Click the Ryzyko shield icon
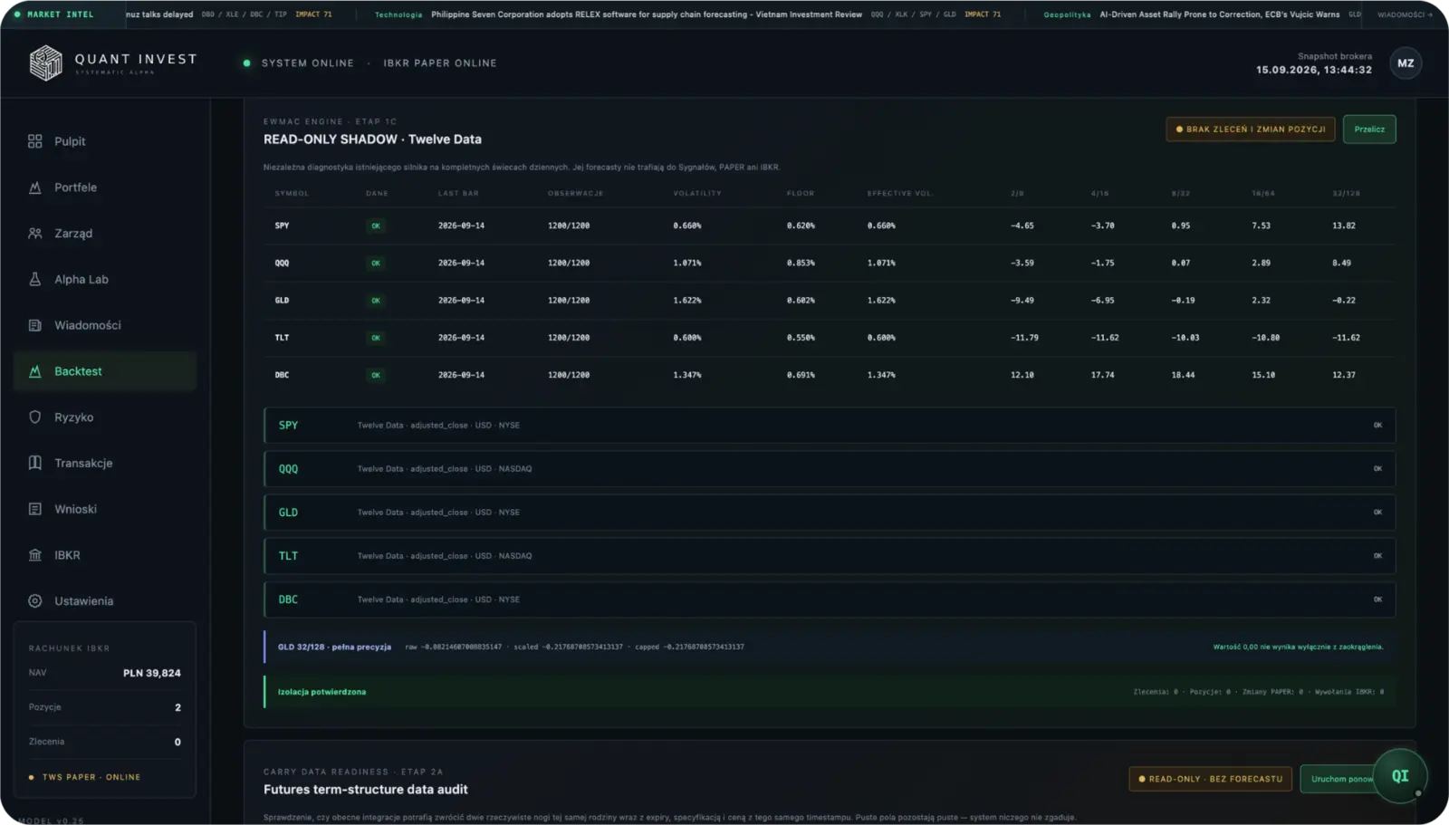 point(35,417)
